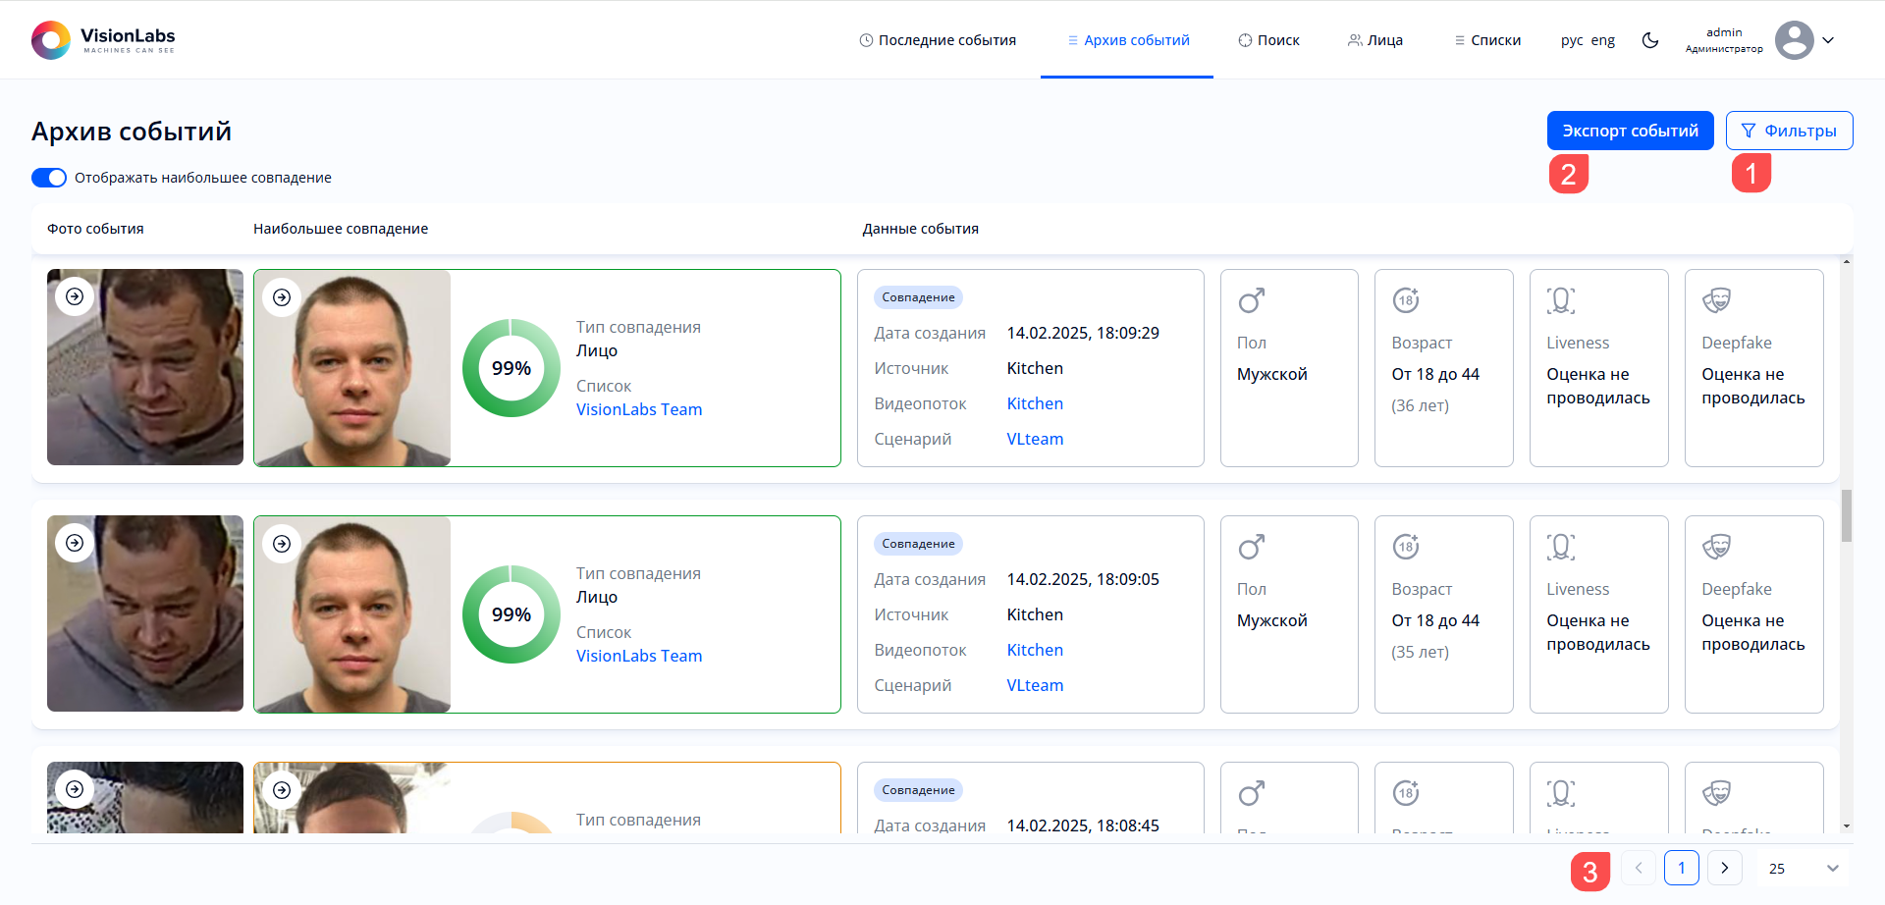This screenshot has height=905, width=1885.
Task: Switch interface language to eng
Action: [1603, 40]
